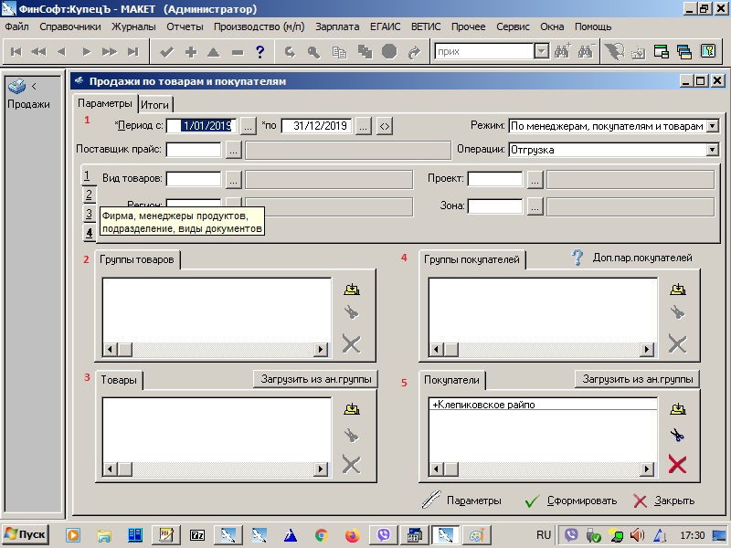
Task: Select vertical filter tab number 2
Action: tap(89, 195)
